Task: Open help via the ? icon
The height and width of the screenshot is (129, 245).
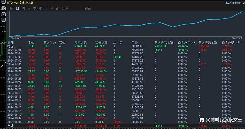Action: pos(4,20)
